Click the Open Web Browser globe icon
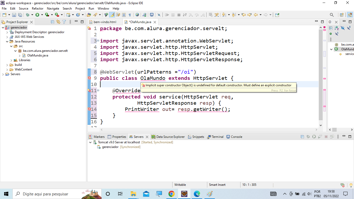 tap(137, 15)
